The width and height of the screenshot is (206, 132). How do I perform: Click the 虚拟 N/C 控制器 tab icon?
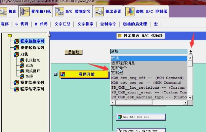(130, 11)
